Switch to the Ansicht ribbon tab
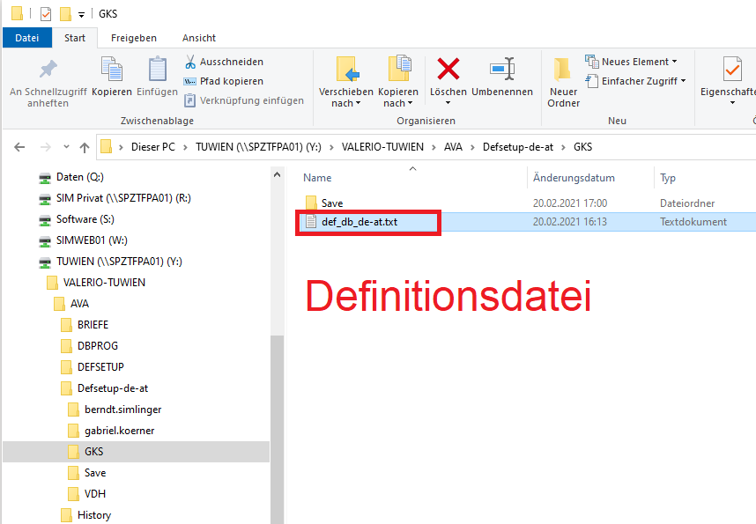Image resolution: width=756 pixels, height=524 pixels. [x=199, y=38]
